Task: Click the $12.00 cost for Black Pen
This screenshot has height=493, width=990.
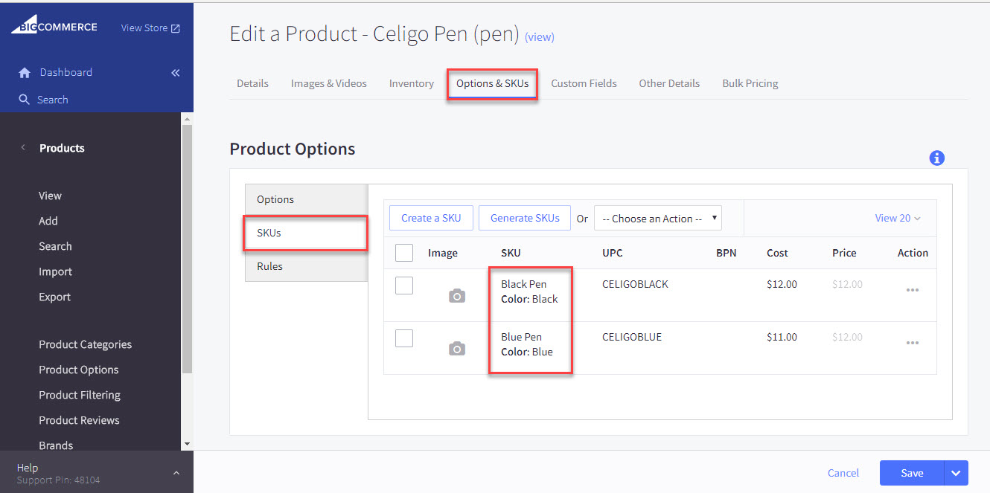Action: tap(782, 284)
